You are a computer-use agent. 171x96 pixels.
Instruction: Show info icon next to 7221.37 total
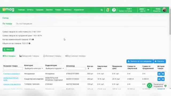pyautogui.click(x=29, y=43)
